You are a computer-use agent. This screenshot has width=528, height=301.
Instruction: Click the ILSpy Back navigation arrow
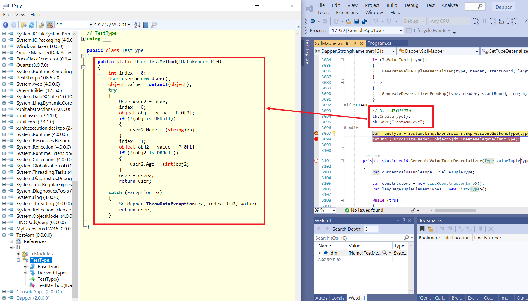pos(6,25)
